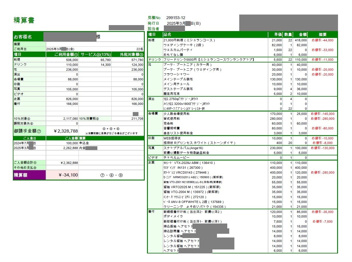Click the チャペルムービー item
352x262 pixels.
[x=176, y=158]
